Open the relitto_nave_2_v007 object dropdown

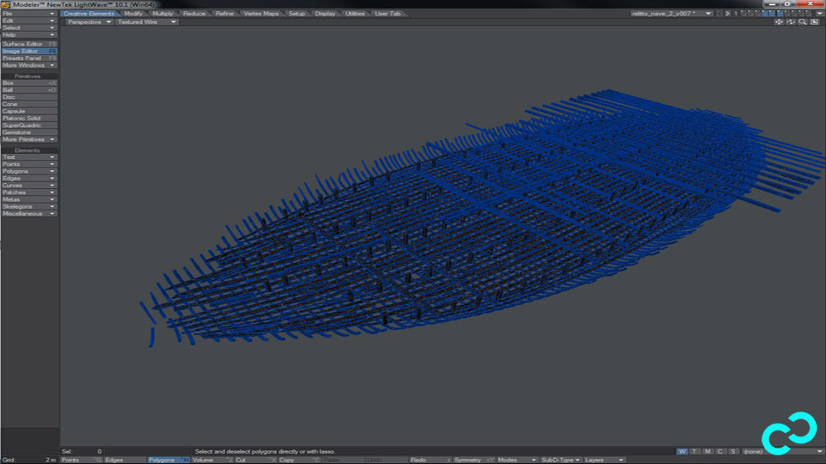[672, 14]
